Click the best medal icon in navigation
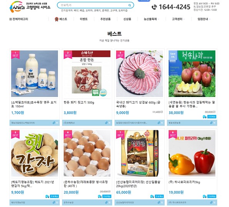 [x=56, y=19]
